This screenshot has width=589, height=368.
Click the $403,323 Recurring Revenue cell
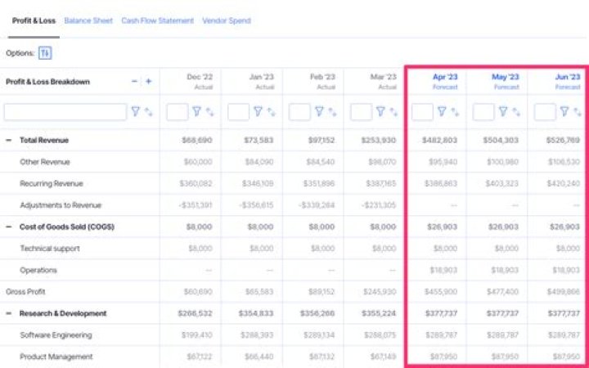[x=501, y=184]
